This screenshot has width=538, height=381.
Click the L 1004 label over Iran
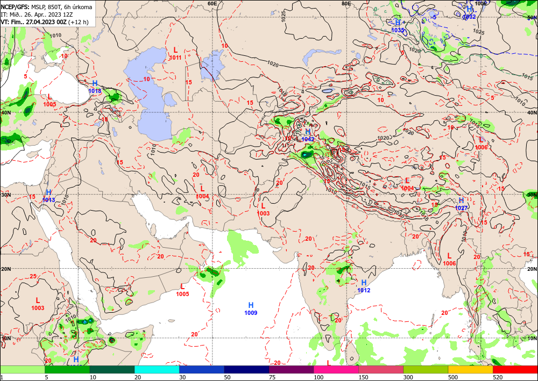pos(202,192)
